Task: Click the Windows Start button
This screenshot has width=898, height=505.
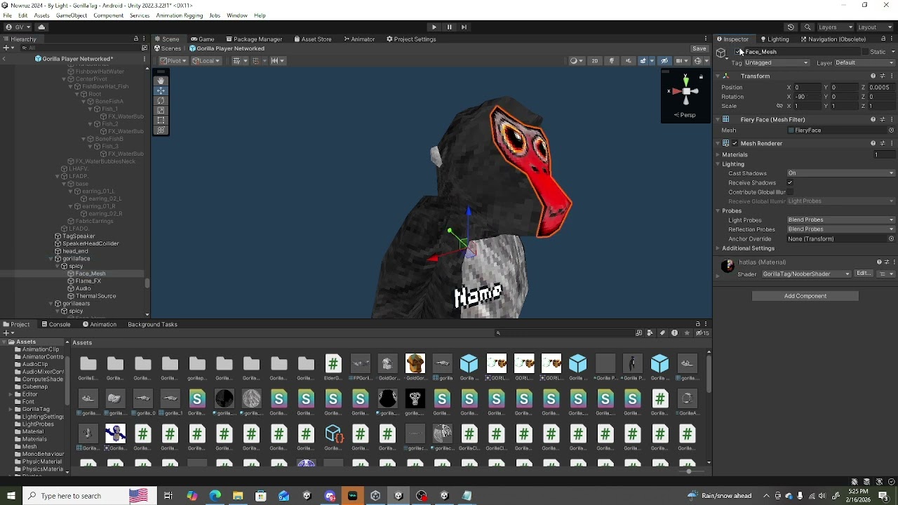Action: point(11,496)
